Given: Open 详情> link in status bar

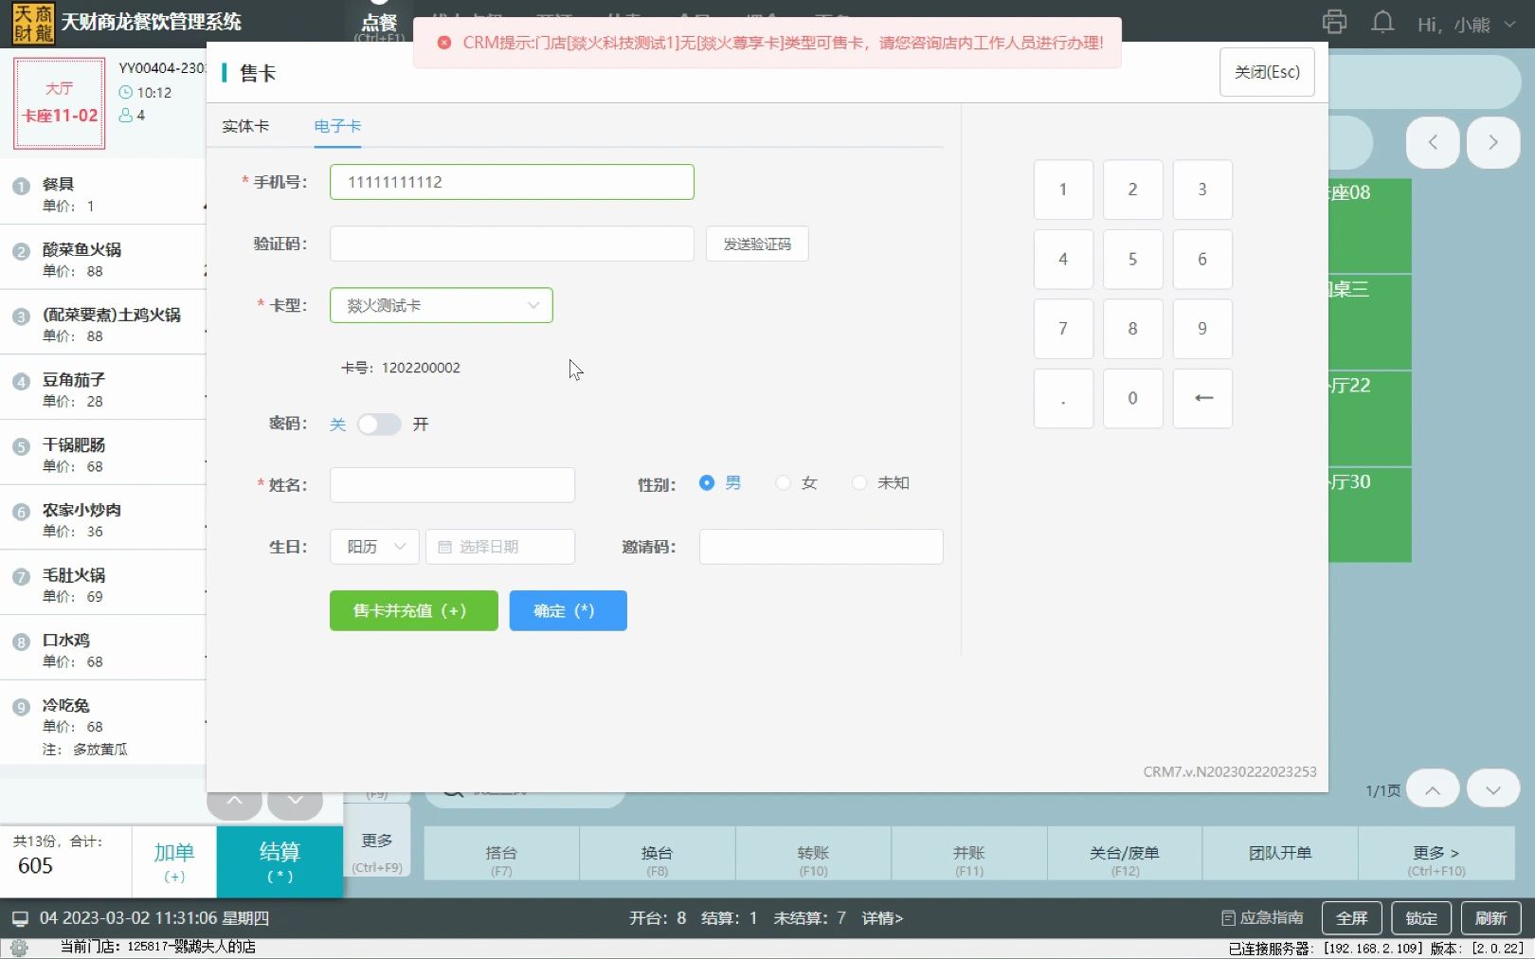Looking at the screenshot, I should point(882,918).
